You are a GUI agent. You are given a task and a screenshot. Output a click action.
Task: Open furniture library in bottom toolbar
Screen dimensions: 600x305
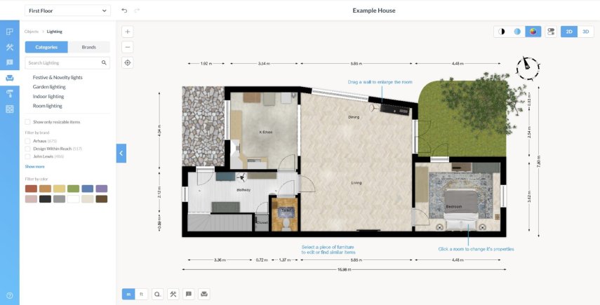click(204, 294)
